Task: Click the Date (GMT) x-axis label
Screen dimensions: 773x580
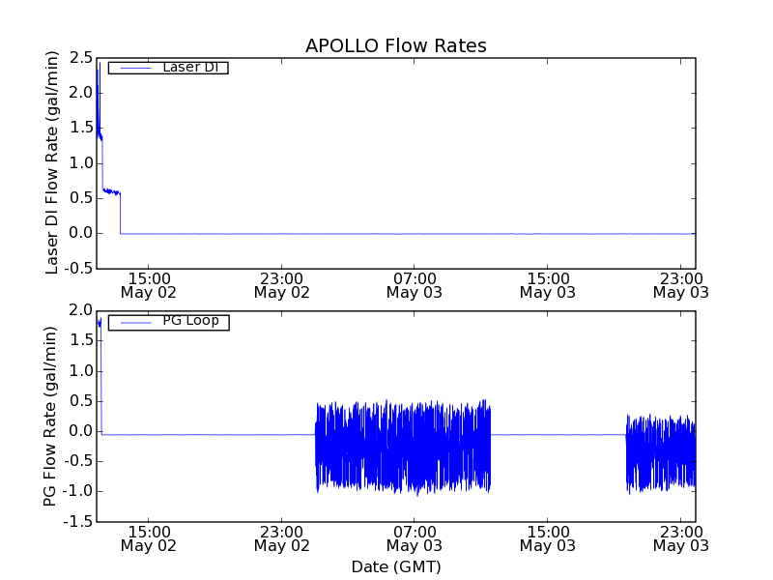Action: pyautogui.click(x=395, y=566)
